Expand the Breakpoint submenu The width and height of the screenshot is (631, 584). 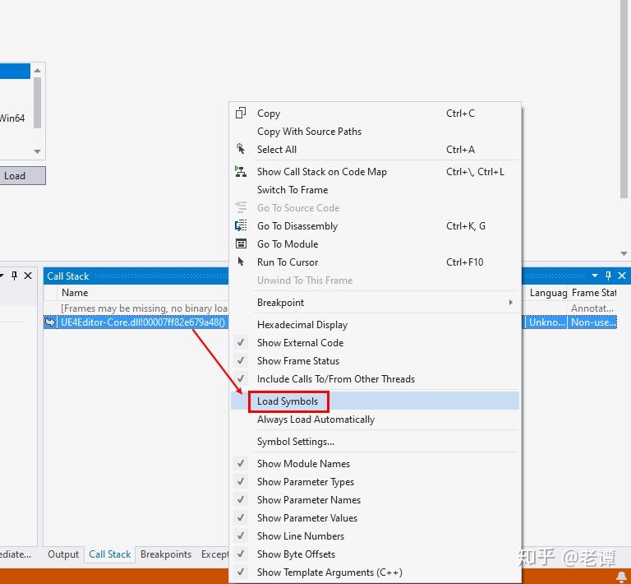375,303
